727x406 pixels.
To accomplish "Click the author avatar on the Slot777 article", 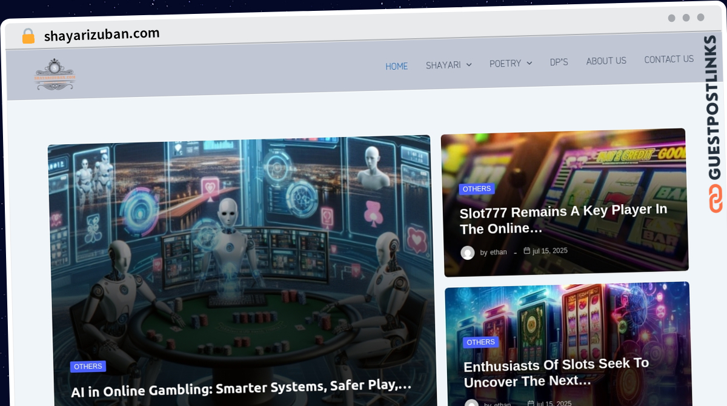I will tap(468, 253).
